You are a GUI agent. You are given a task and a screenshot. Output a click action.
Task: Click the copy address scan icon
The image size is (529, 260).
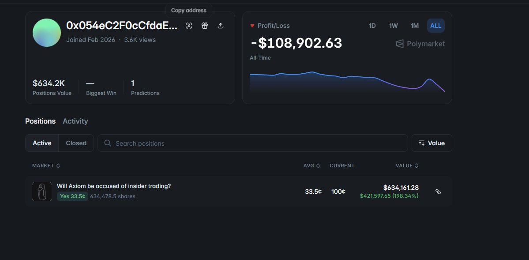[189, 26]
